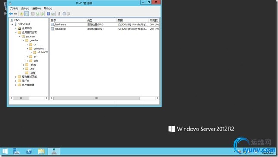The image size is (278, 157).
Task: Select the _udp folder in tree
Action: [30, 73]
